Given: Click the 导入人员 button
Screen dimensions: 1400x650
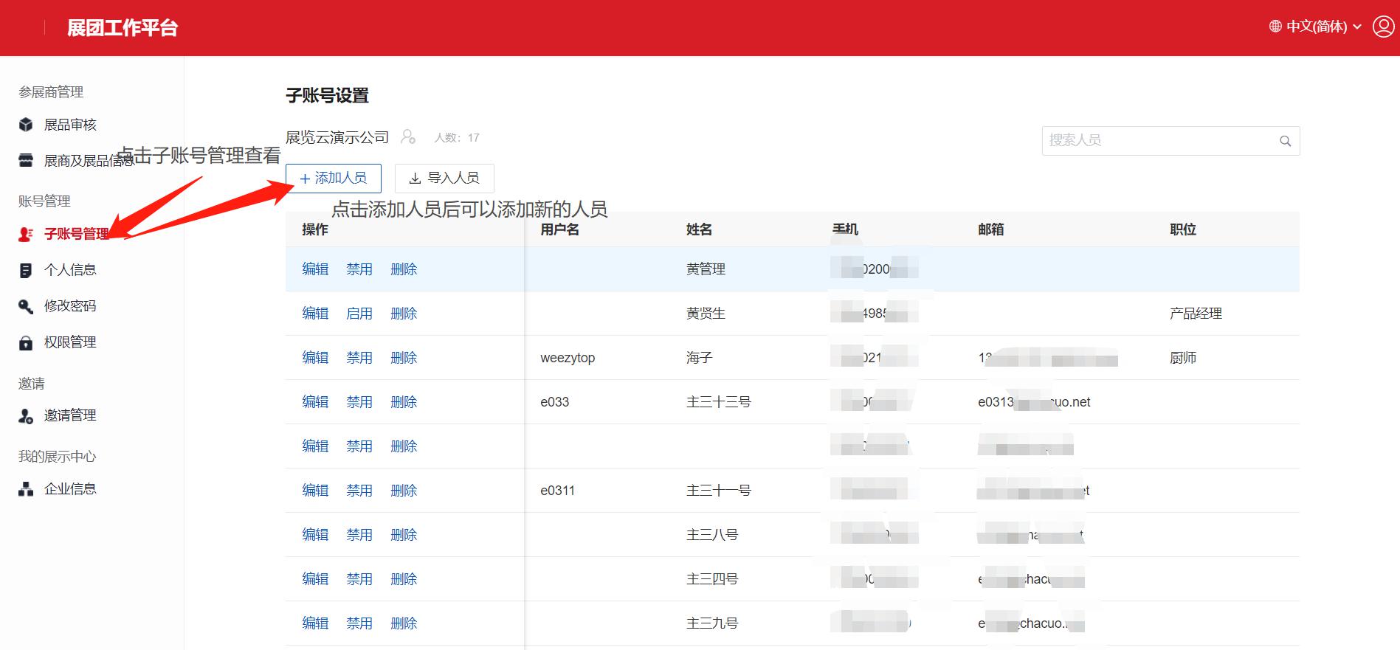Looking at the screenshot, I should tap(444, 179).
